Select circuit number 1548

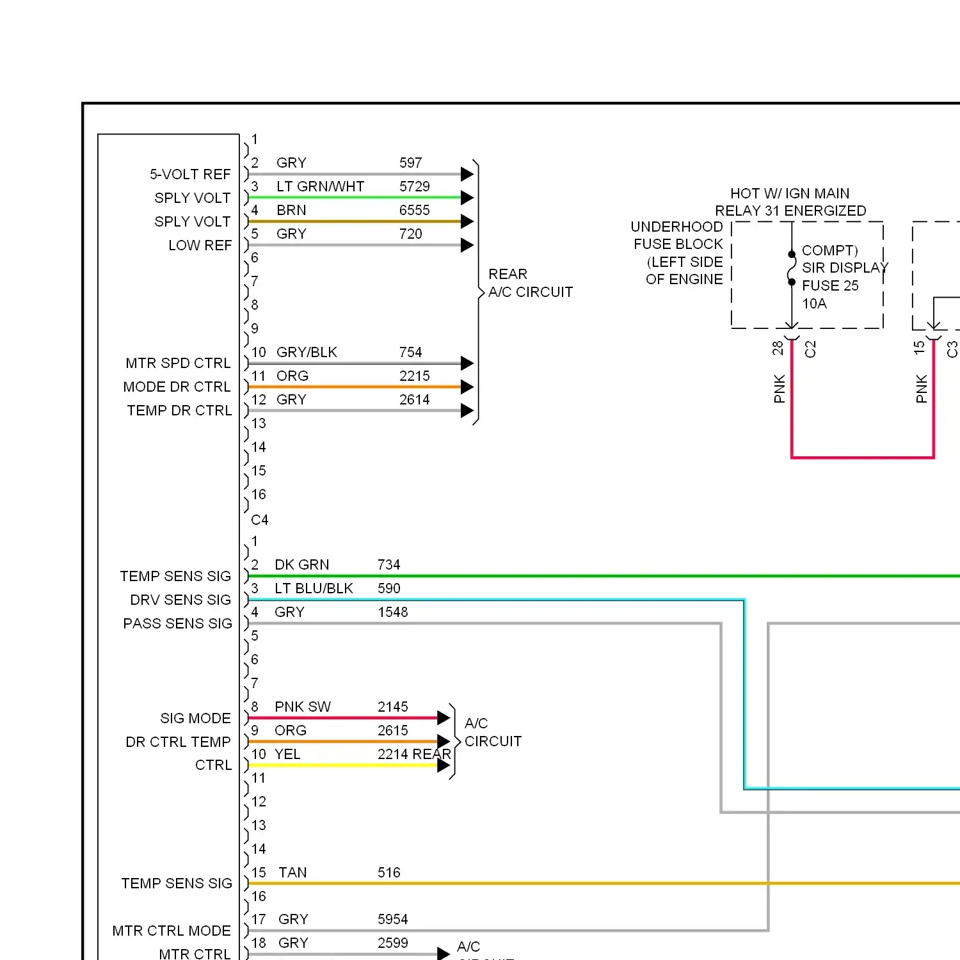[393, 612]
